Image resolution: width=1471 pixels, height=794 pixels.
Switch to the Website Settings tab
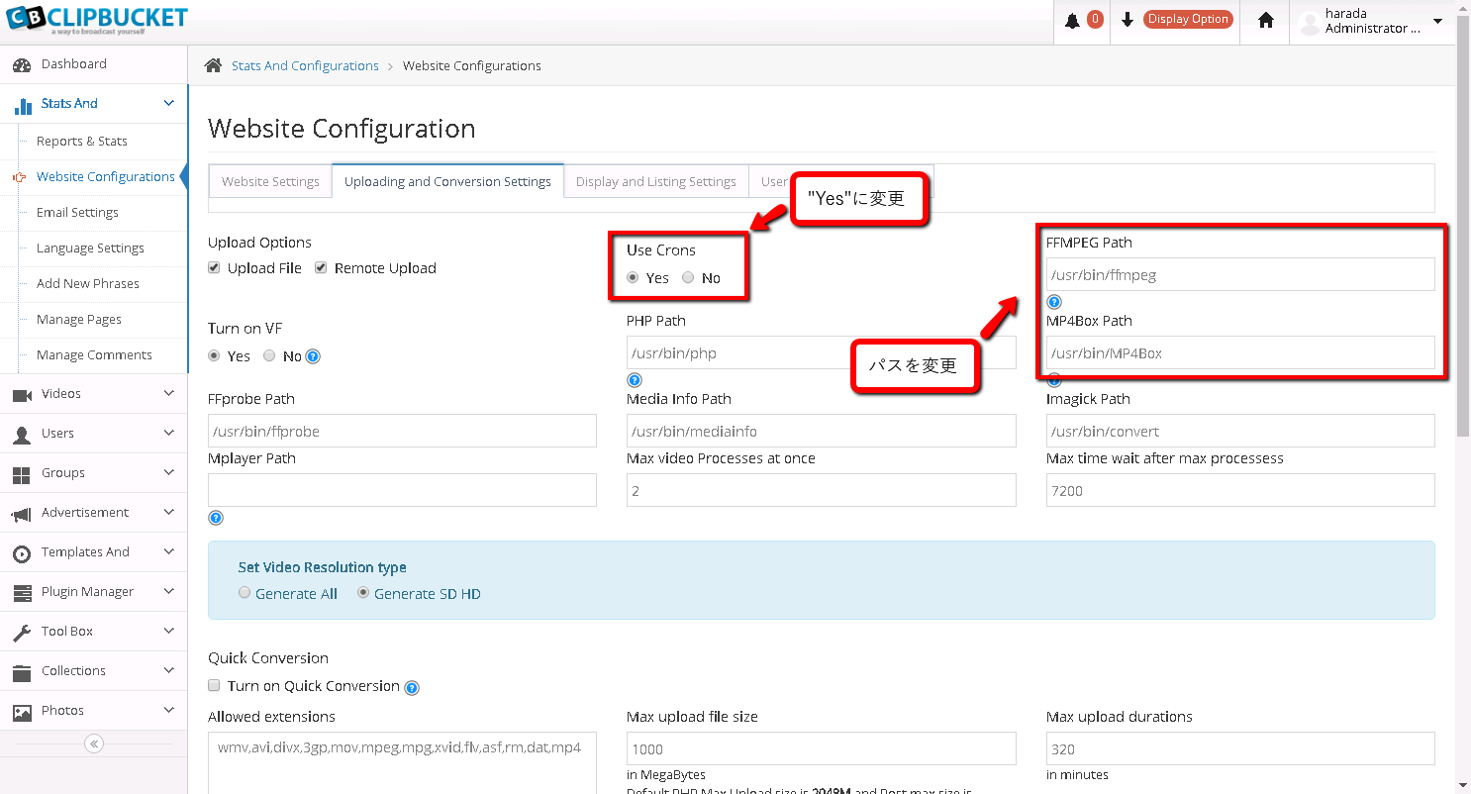tap(270, 182)
